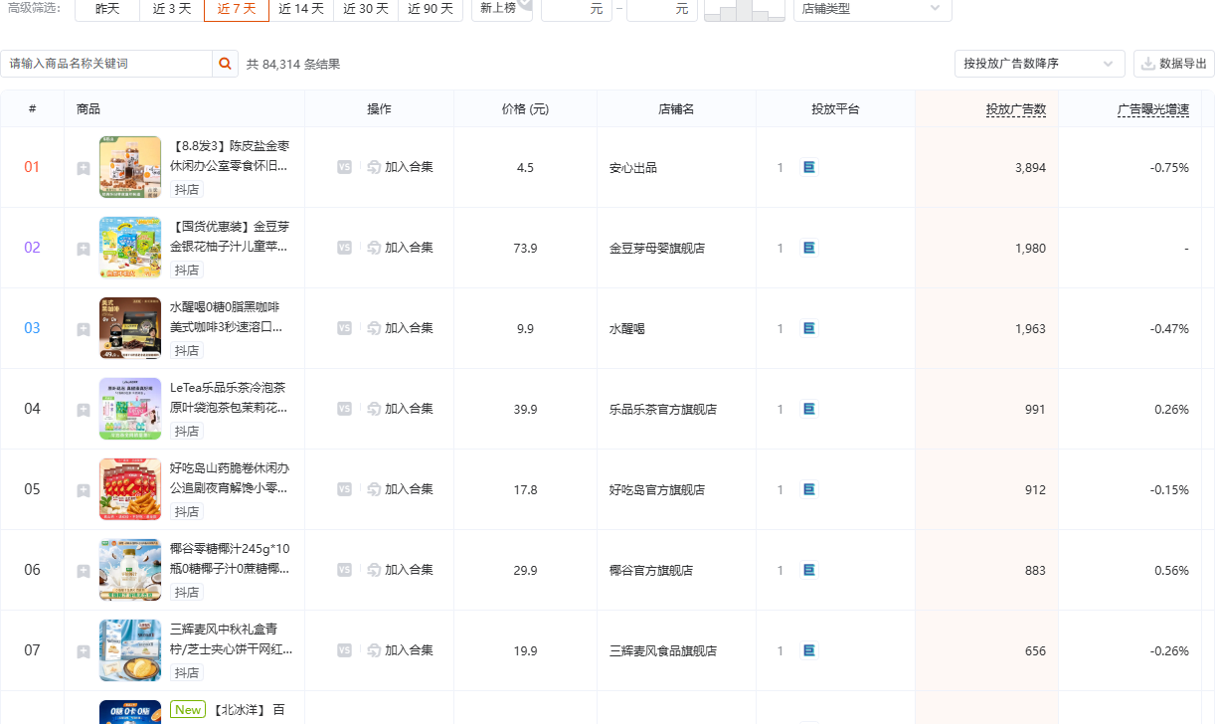Screen dimensions: 1215x724
Task: Focus the maximum price 元 input
Action: (662, 8)
